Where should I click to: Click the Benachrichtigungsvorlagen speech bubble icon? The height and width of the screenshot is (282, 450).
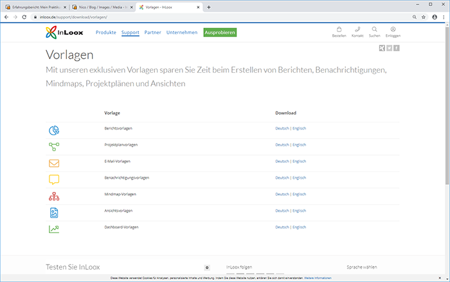(54, 180)
